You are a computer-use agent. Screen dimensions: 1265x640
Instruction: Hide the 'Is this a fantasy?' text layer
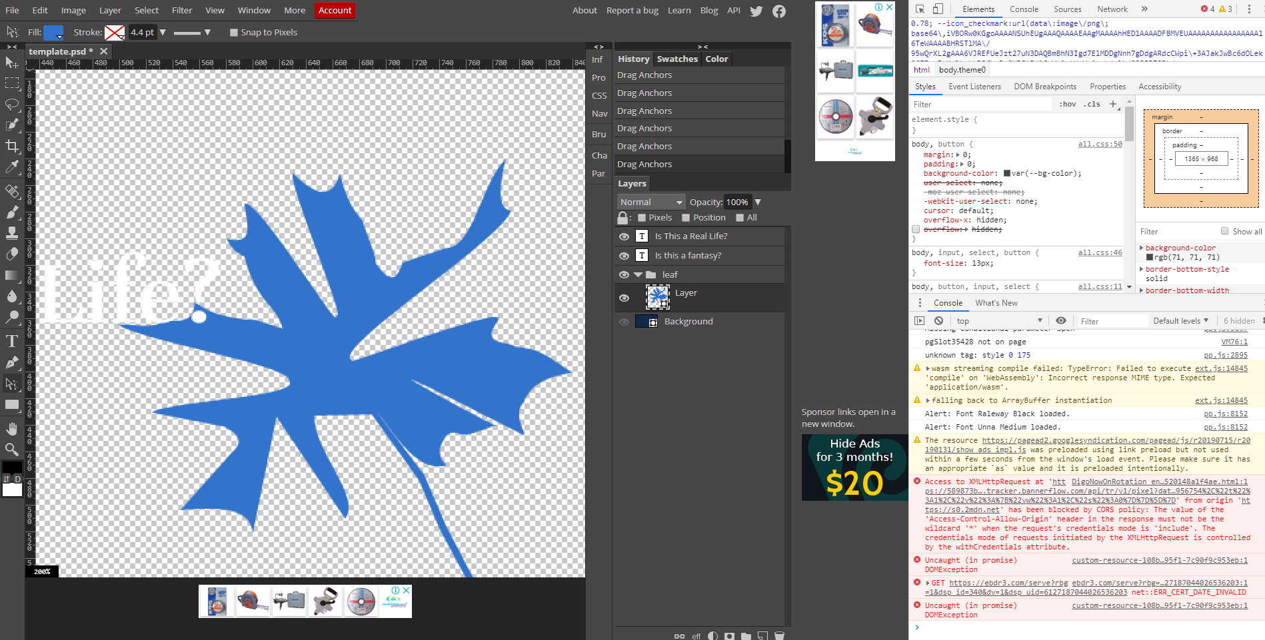(624, 255)
